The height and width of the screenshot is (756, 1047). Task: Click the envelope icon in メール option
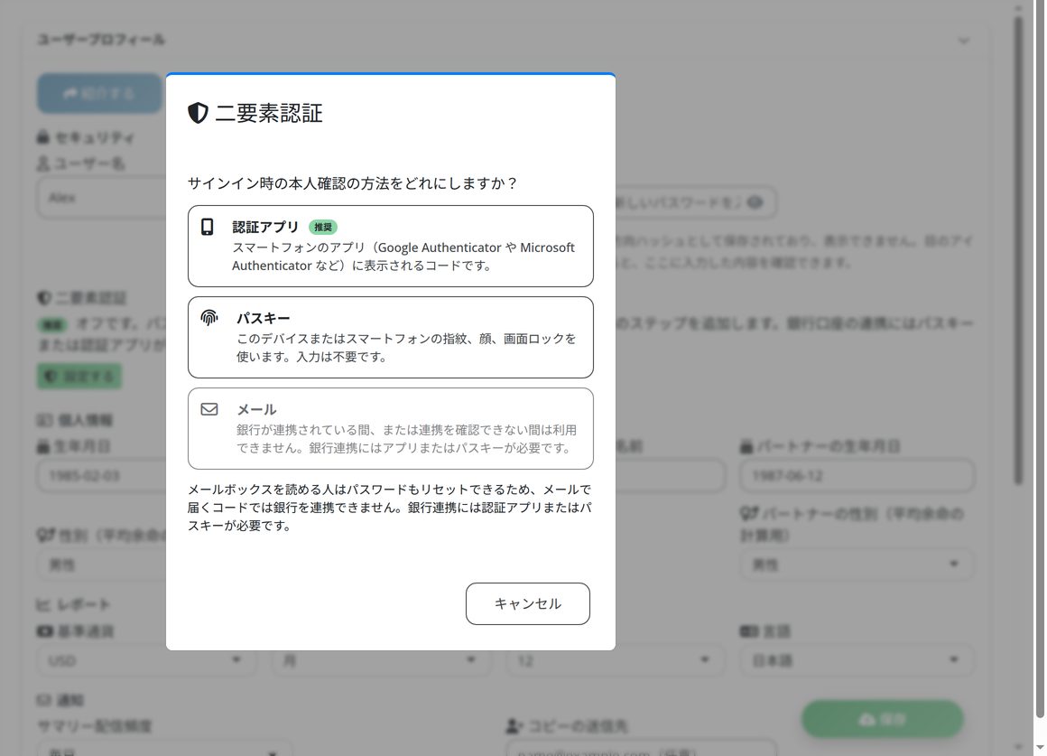coord(209,408)
